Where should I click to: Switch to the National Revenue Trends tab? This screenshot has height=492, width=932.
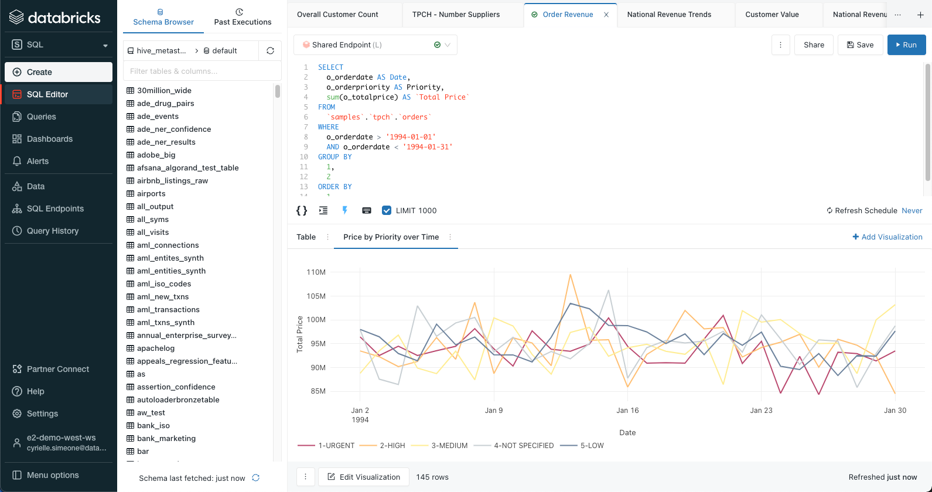[x=669, y=15]
